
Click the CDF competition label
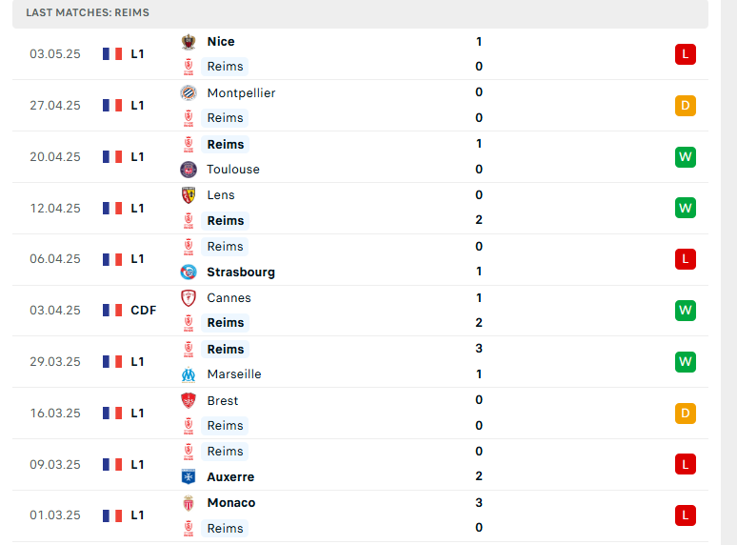pos(144,311)
